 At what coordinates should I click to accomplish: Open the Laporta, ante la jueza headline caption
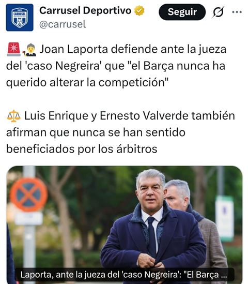click(x=123, y=275)
